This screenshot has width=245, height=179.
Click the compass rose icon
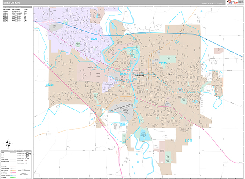coord(8,143)
